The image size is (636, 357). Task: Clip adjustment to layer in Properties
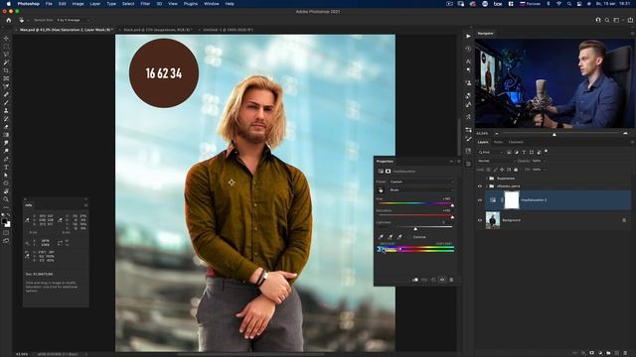point(415,280)
